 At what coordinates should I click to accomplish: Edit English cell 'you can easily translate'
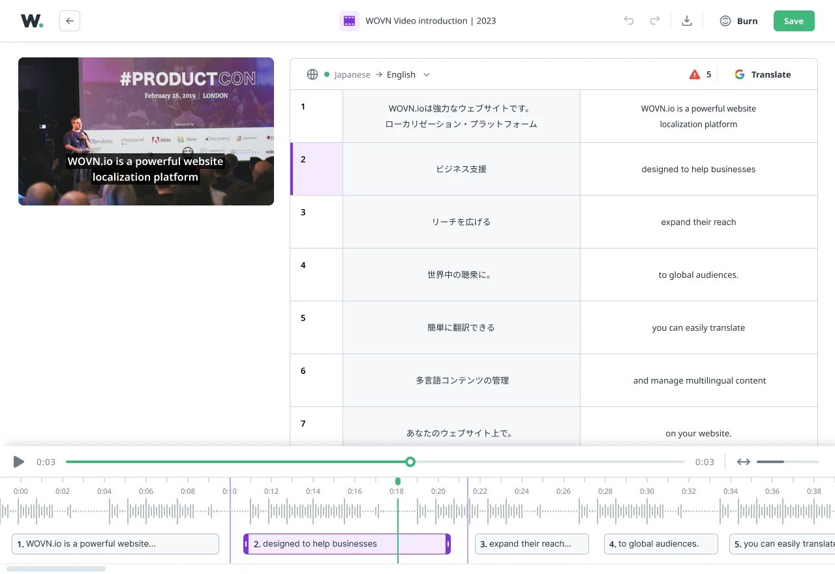[x=699, y=327]
